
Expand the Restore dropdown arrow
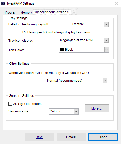pos(106,24)
